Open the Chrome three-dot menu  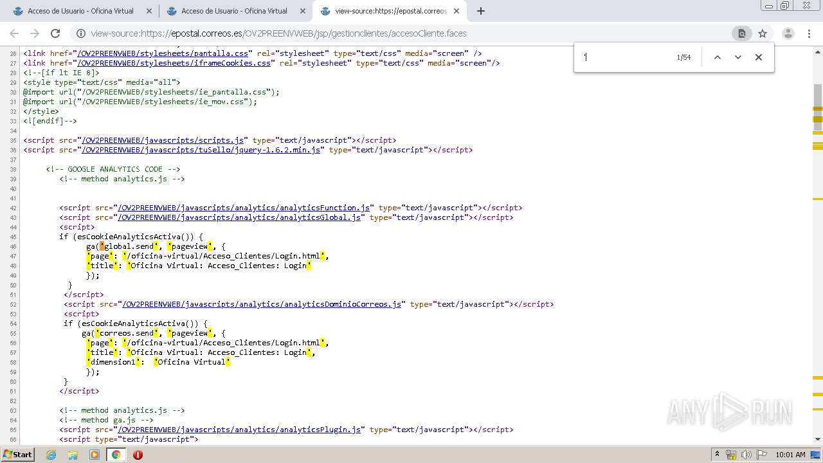[x=809, y=33]
